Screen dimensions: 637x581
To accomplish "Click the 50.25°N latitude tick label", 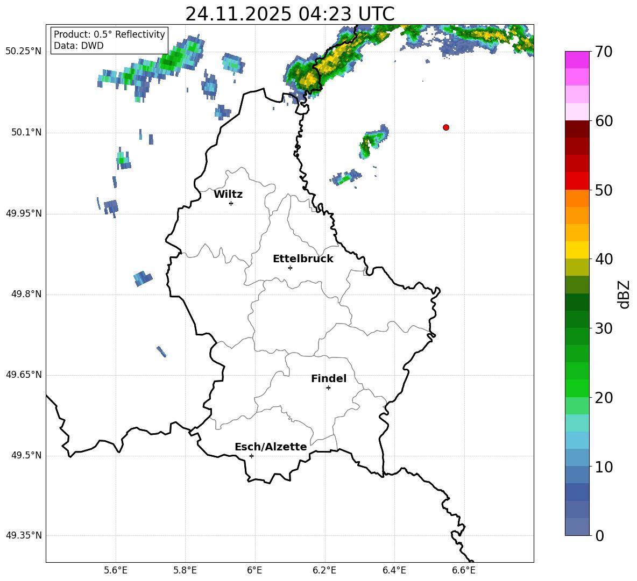I will 24,52.
